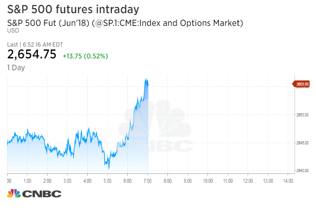Click the green +13.75 (0.52%) change
The height and width of the screenshot is (212, 316).
click(x=85, y=56)
